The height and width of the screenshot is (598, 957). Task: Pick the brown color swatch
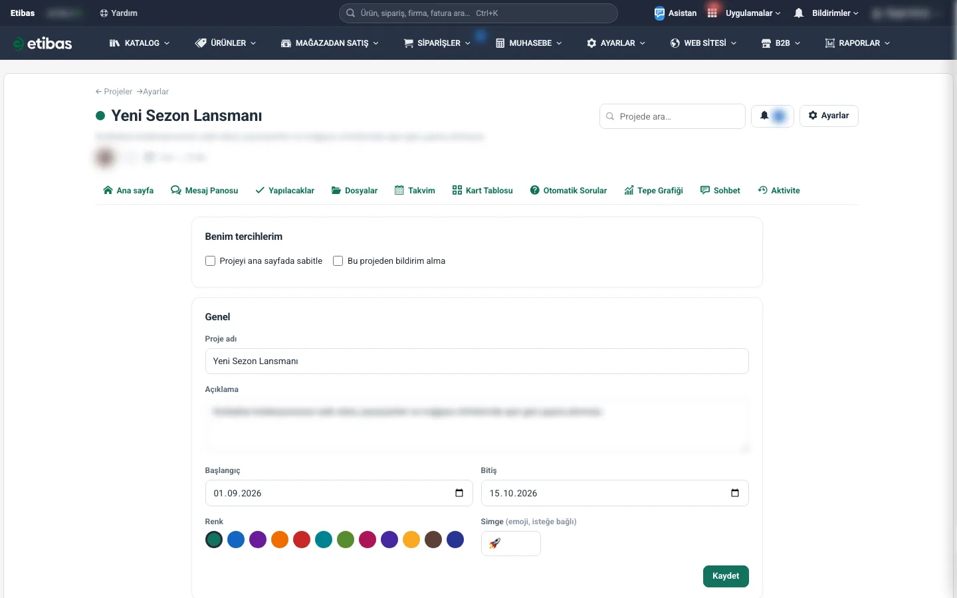click(433, 540)
